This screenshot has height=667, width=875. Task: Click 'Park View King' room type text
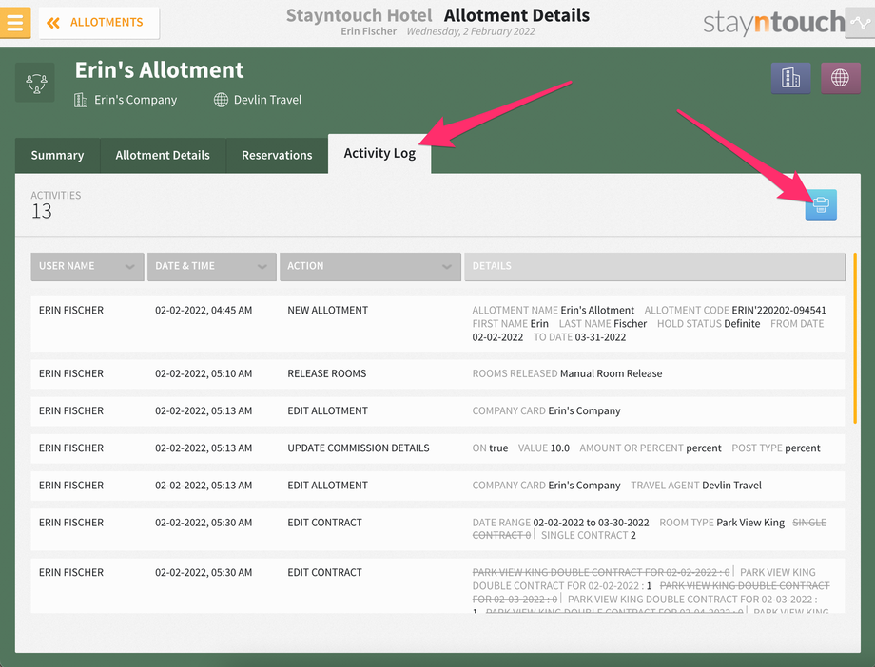tap(750, 523)
